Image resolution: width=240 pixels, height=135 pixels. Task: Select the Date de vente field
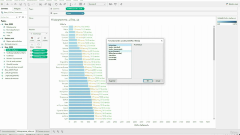tap(11, 27)
